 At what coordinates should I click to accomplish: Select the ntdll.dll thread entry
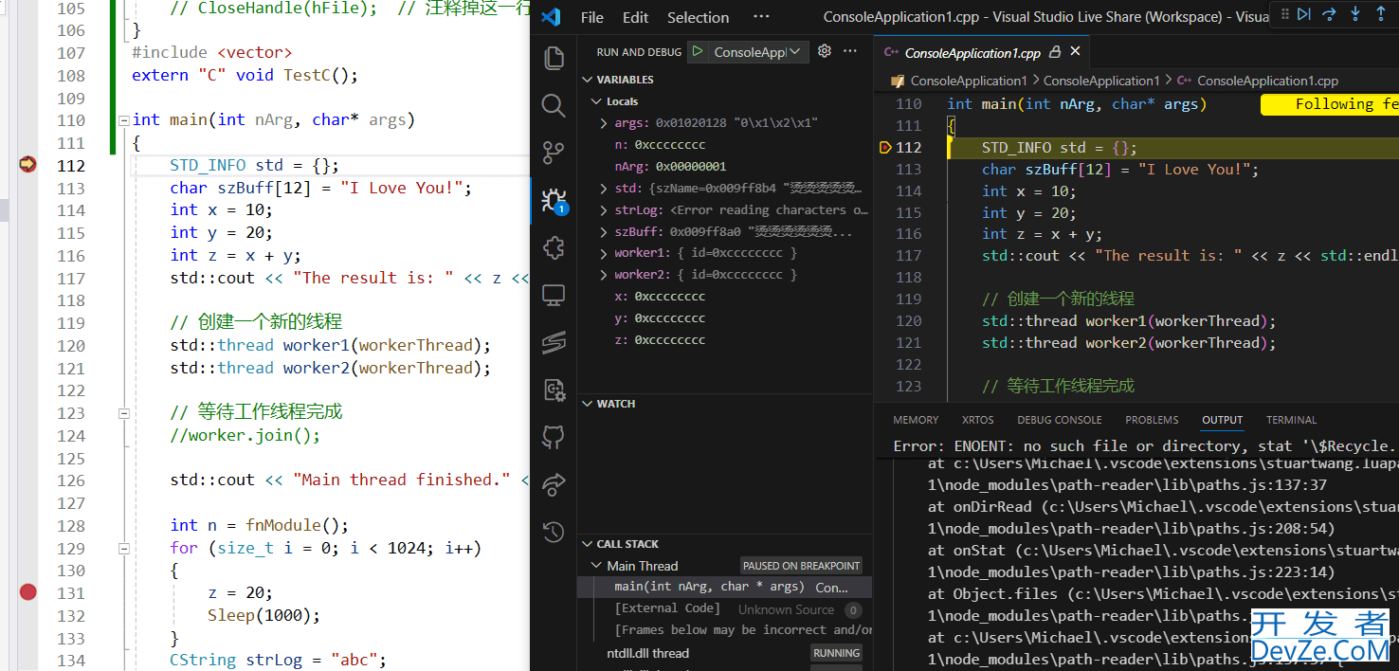[x=725, y=653]
